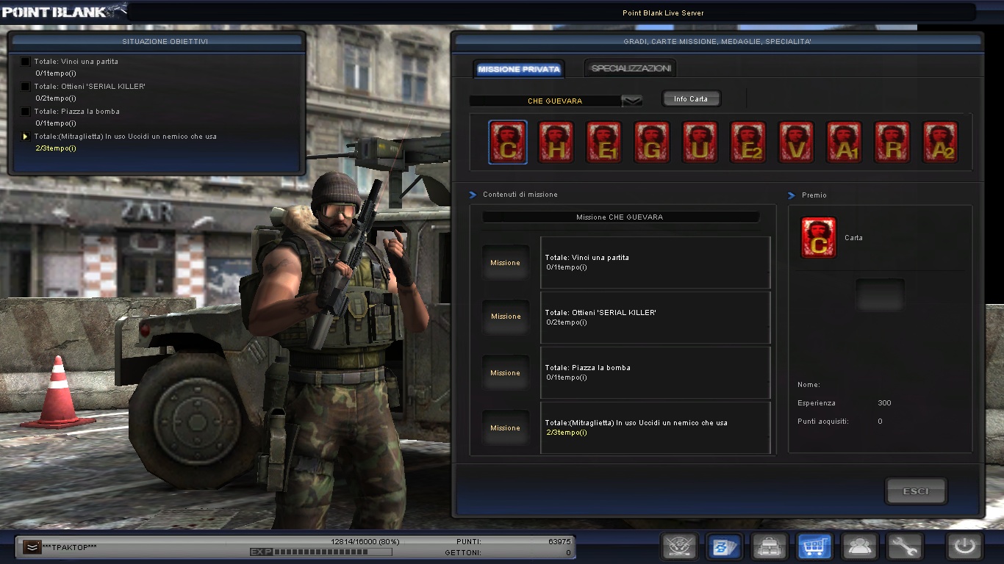Select the 'R' Che Guevara card

892,142
